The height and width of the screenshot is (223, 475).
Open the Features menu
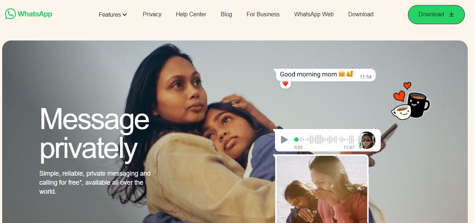(113, 14)
